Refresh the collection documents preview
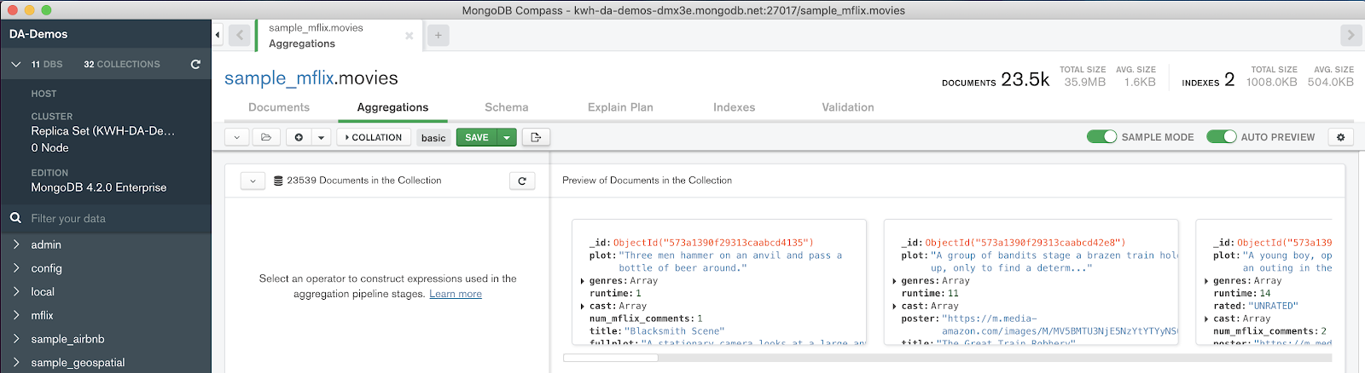 tap(522, 181)
